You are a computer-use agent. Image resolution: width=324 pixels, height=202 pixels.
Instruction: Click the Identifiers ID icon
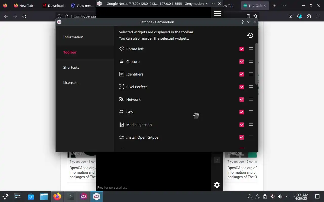point(122,74)
